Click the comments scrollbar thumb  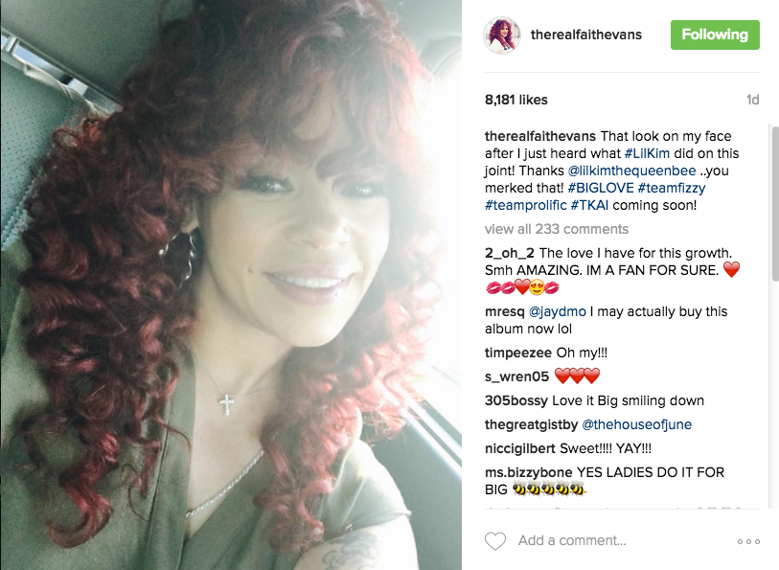(x=775, y=203)
